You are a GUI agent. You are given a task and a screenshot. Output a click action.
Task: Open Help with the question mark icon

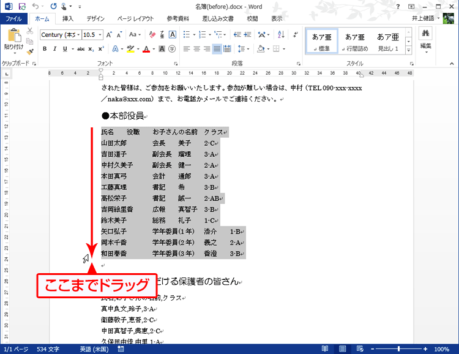pyautogui.click(x=398, y=7)
